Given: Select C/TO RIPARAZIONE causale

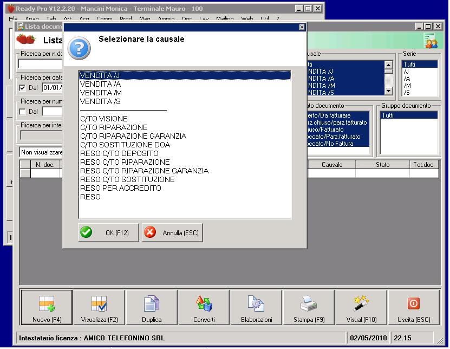Looking at the screenshot, I should [x=185, y=127].
